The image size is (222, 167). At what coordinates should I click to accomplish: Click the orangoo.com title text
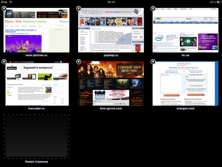[186, 109]
